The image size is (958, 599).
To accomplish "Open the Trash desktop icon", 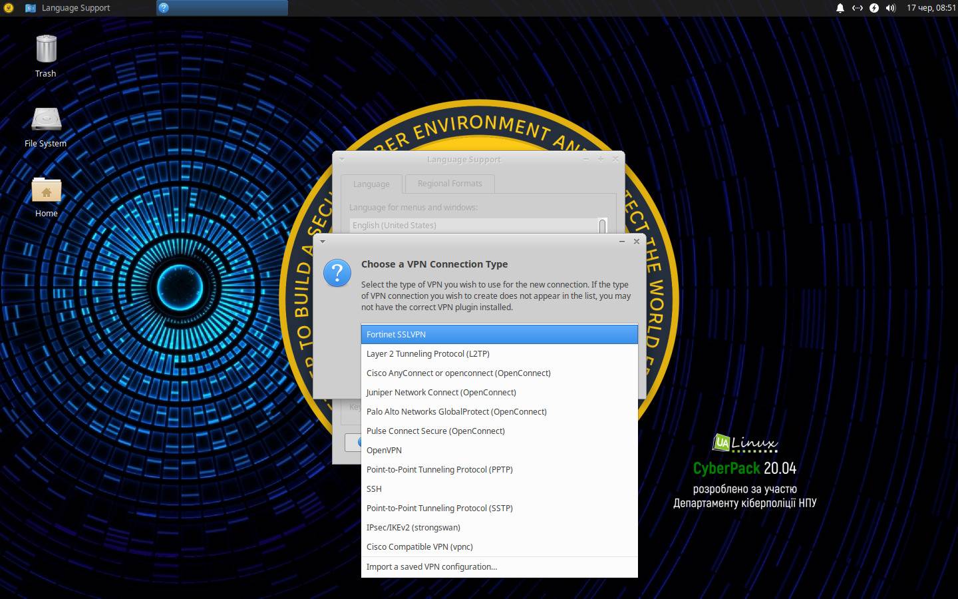I will pyautogui.click(x=46, y=56).
